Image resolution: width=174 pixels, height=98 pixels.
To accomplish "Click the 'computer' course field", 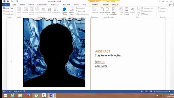I will pos(101,66).
